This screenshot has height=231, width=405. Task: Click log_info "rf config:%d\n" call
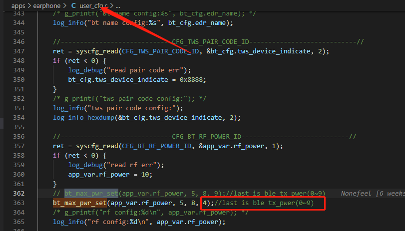point(139,222)
